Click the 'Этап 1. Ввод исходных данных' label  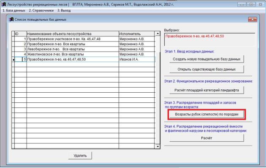click(189, 51)
